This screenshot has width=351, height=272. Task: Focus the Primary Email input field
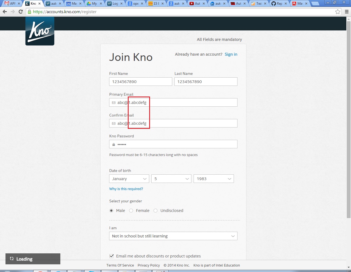point(173,103)
